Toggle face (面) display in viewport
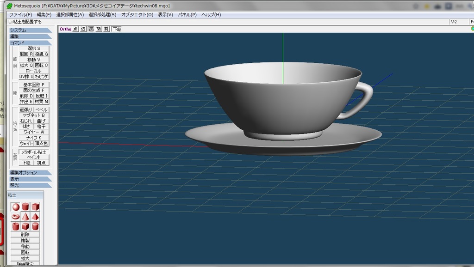Viewport: 474px width, 267px height. 91,29
